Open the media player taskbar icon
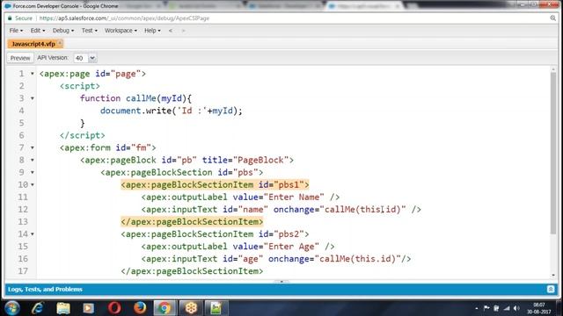The height and width of the screenshot is (316, 563). click(88, 308)
